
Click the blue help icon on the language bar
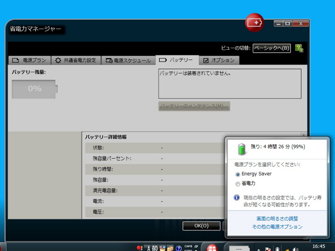coord(178,248)
